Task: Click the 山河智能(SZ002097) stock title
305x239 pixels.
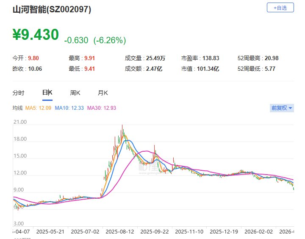Action: pyautogui.click(x=51, y=9)
